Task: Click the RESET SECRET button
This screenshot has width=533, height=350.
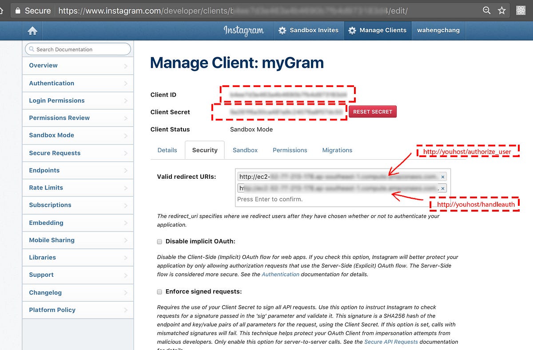Action: click(x=373, y=112)
